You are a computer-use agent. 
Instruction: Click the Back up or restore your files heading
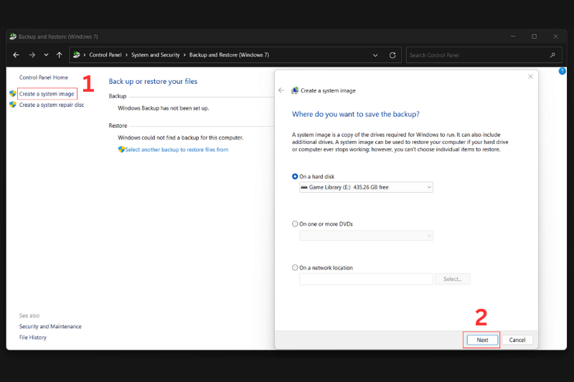pos(153,82)
